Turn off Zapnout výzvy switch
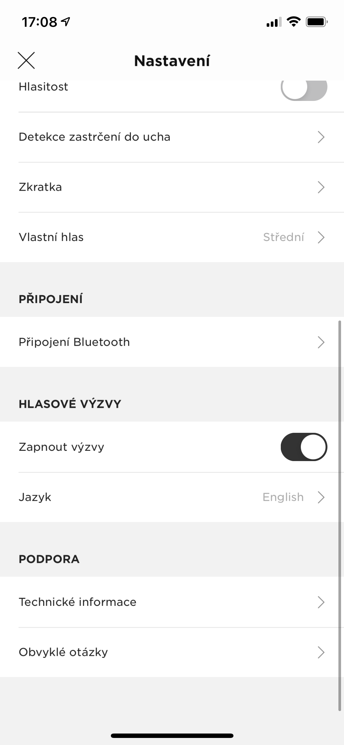The image size is (344, 745). (304, 447)
